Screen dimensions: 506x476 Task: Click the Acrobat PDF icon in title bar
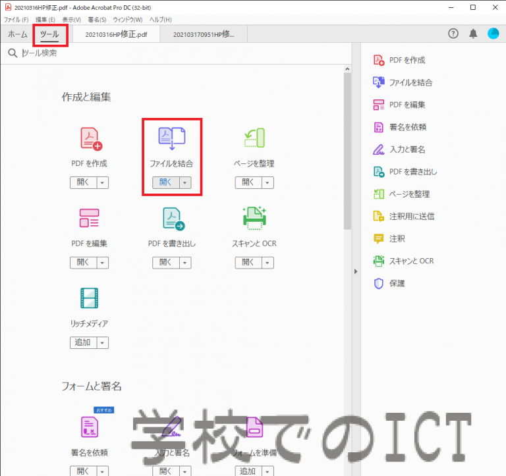8,7
